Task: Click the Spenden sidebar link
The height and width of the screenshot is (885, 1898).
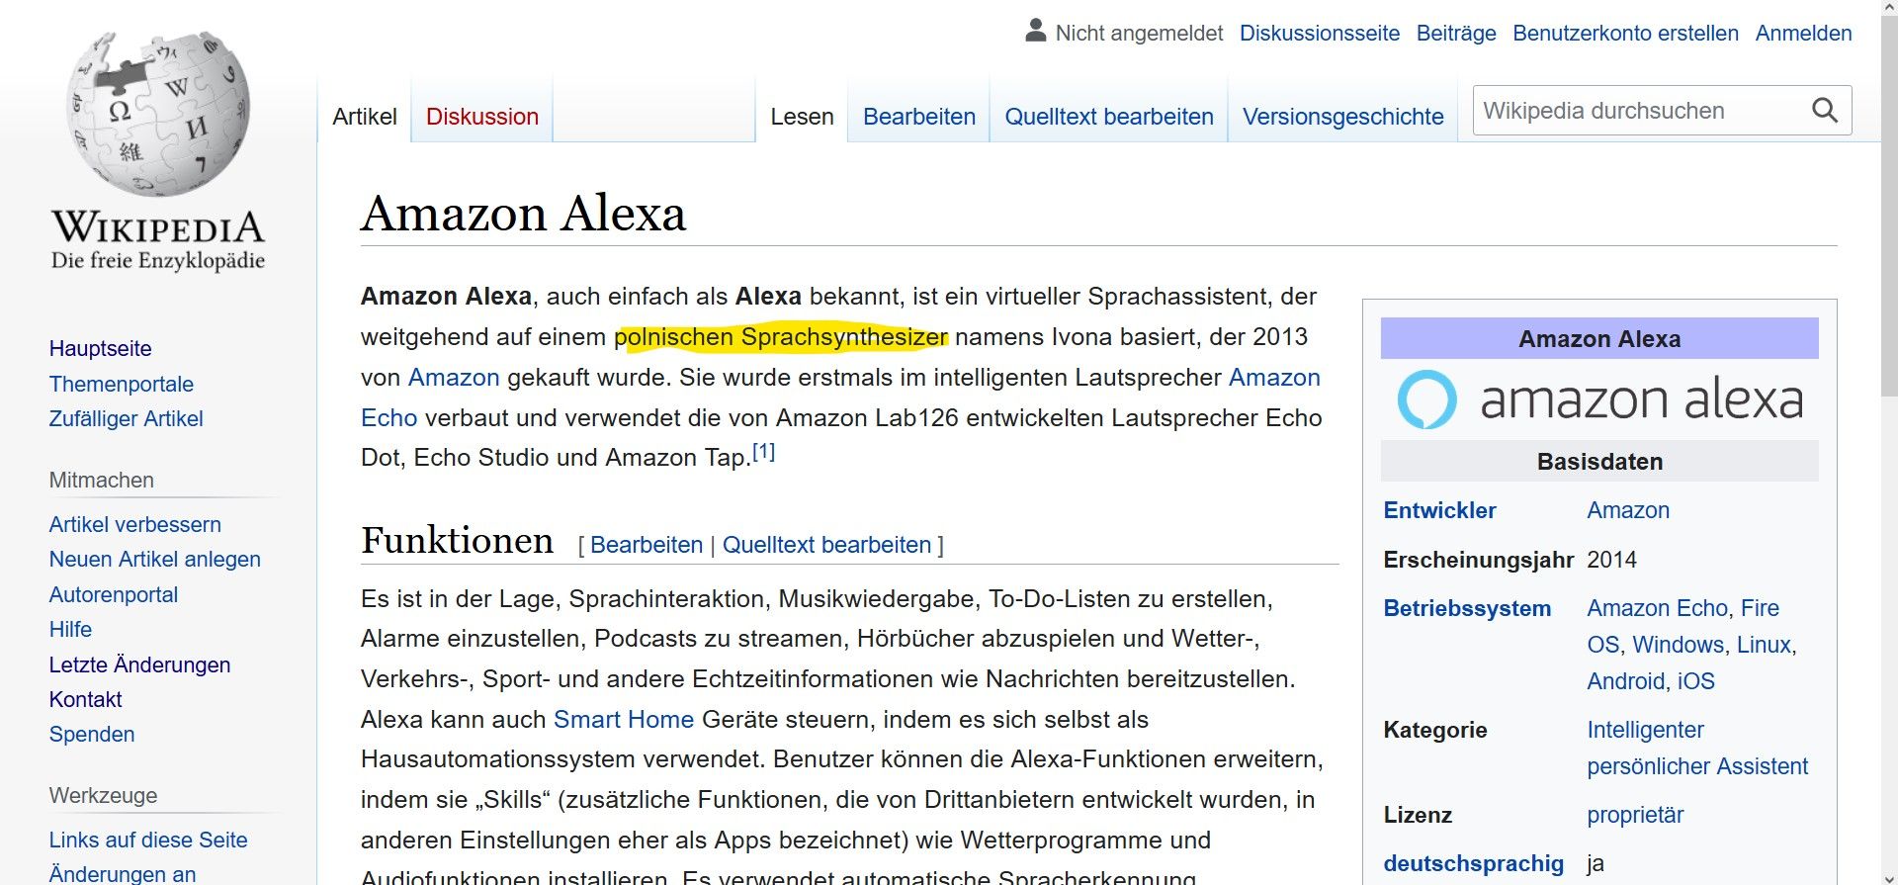Action: coord(92,734)
